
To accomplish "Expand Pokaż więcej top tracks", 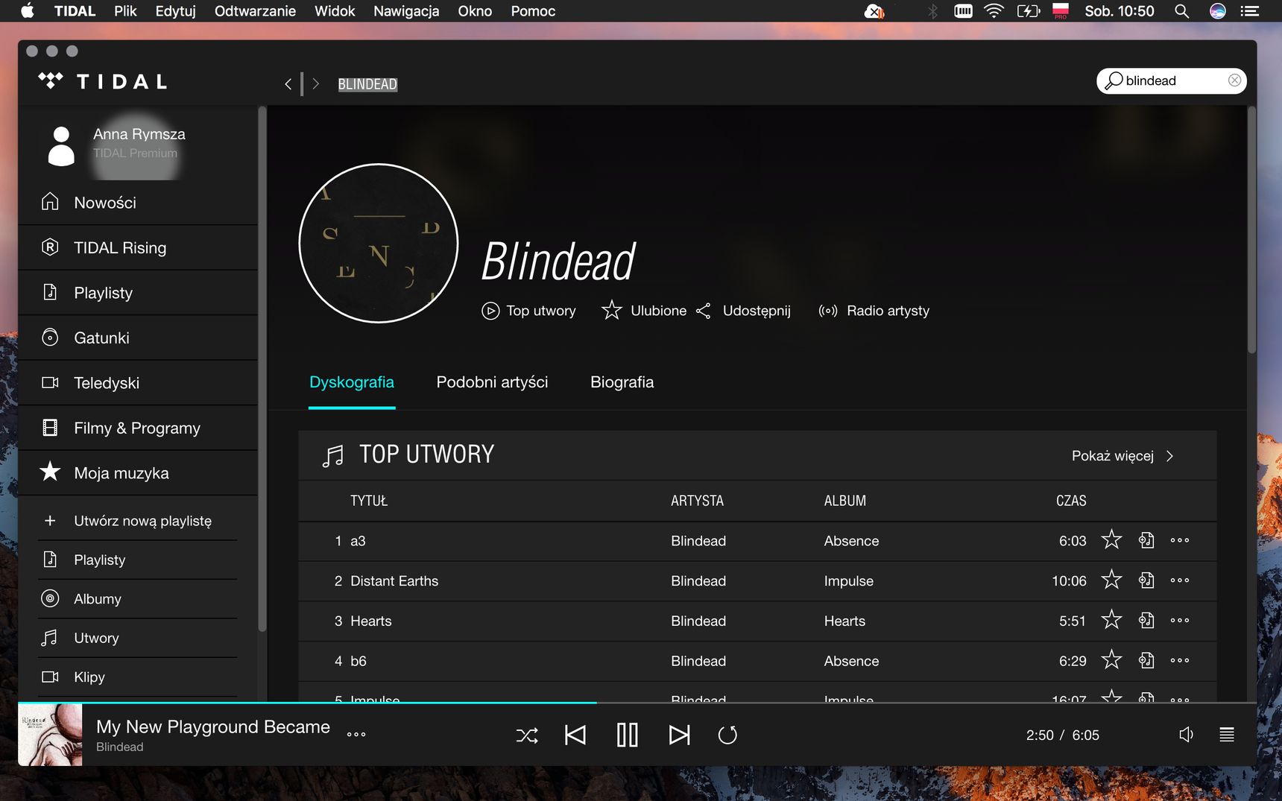I will (x=1122, y=456).
